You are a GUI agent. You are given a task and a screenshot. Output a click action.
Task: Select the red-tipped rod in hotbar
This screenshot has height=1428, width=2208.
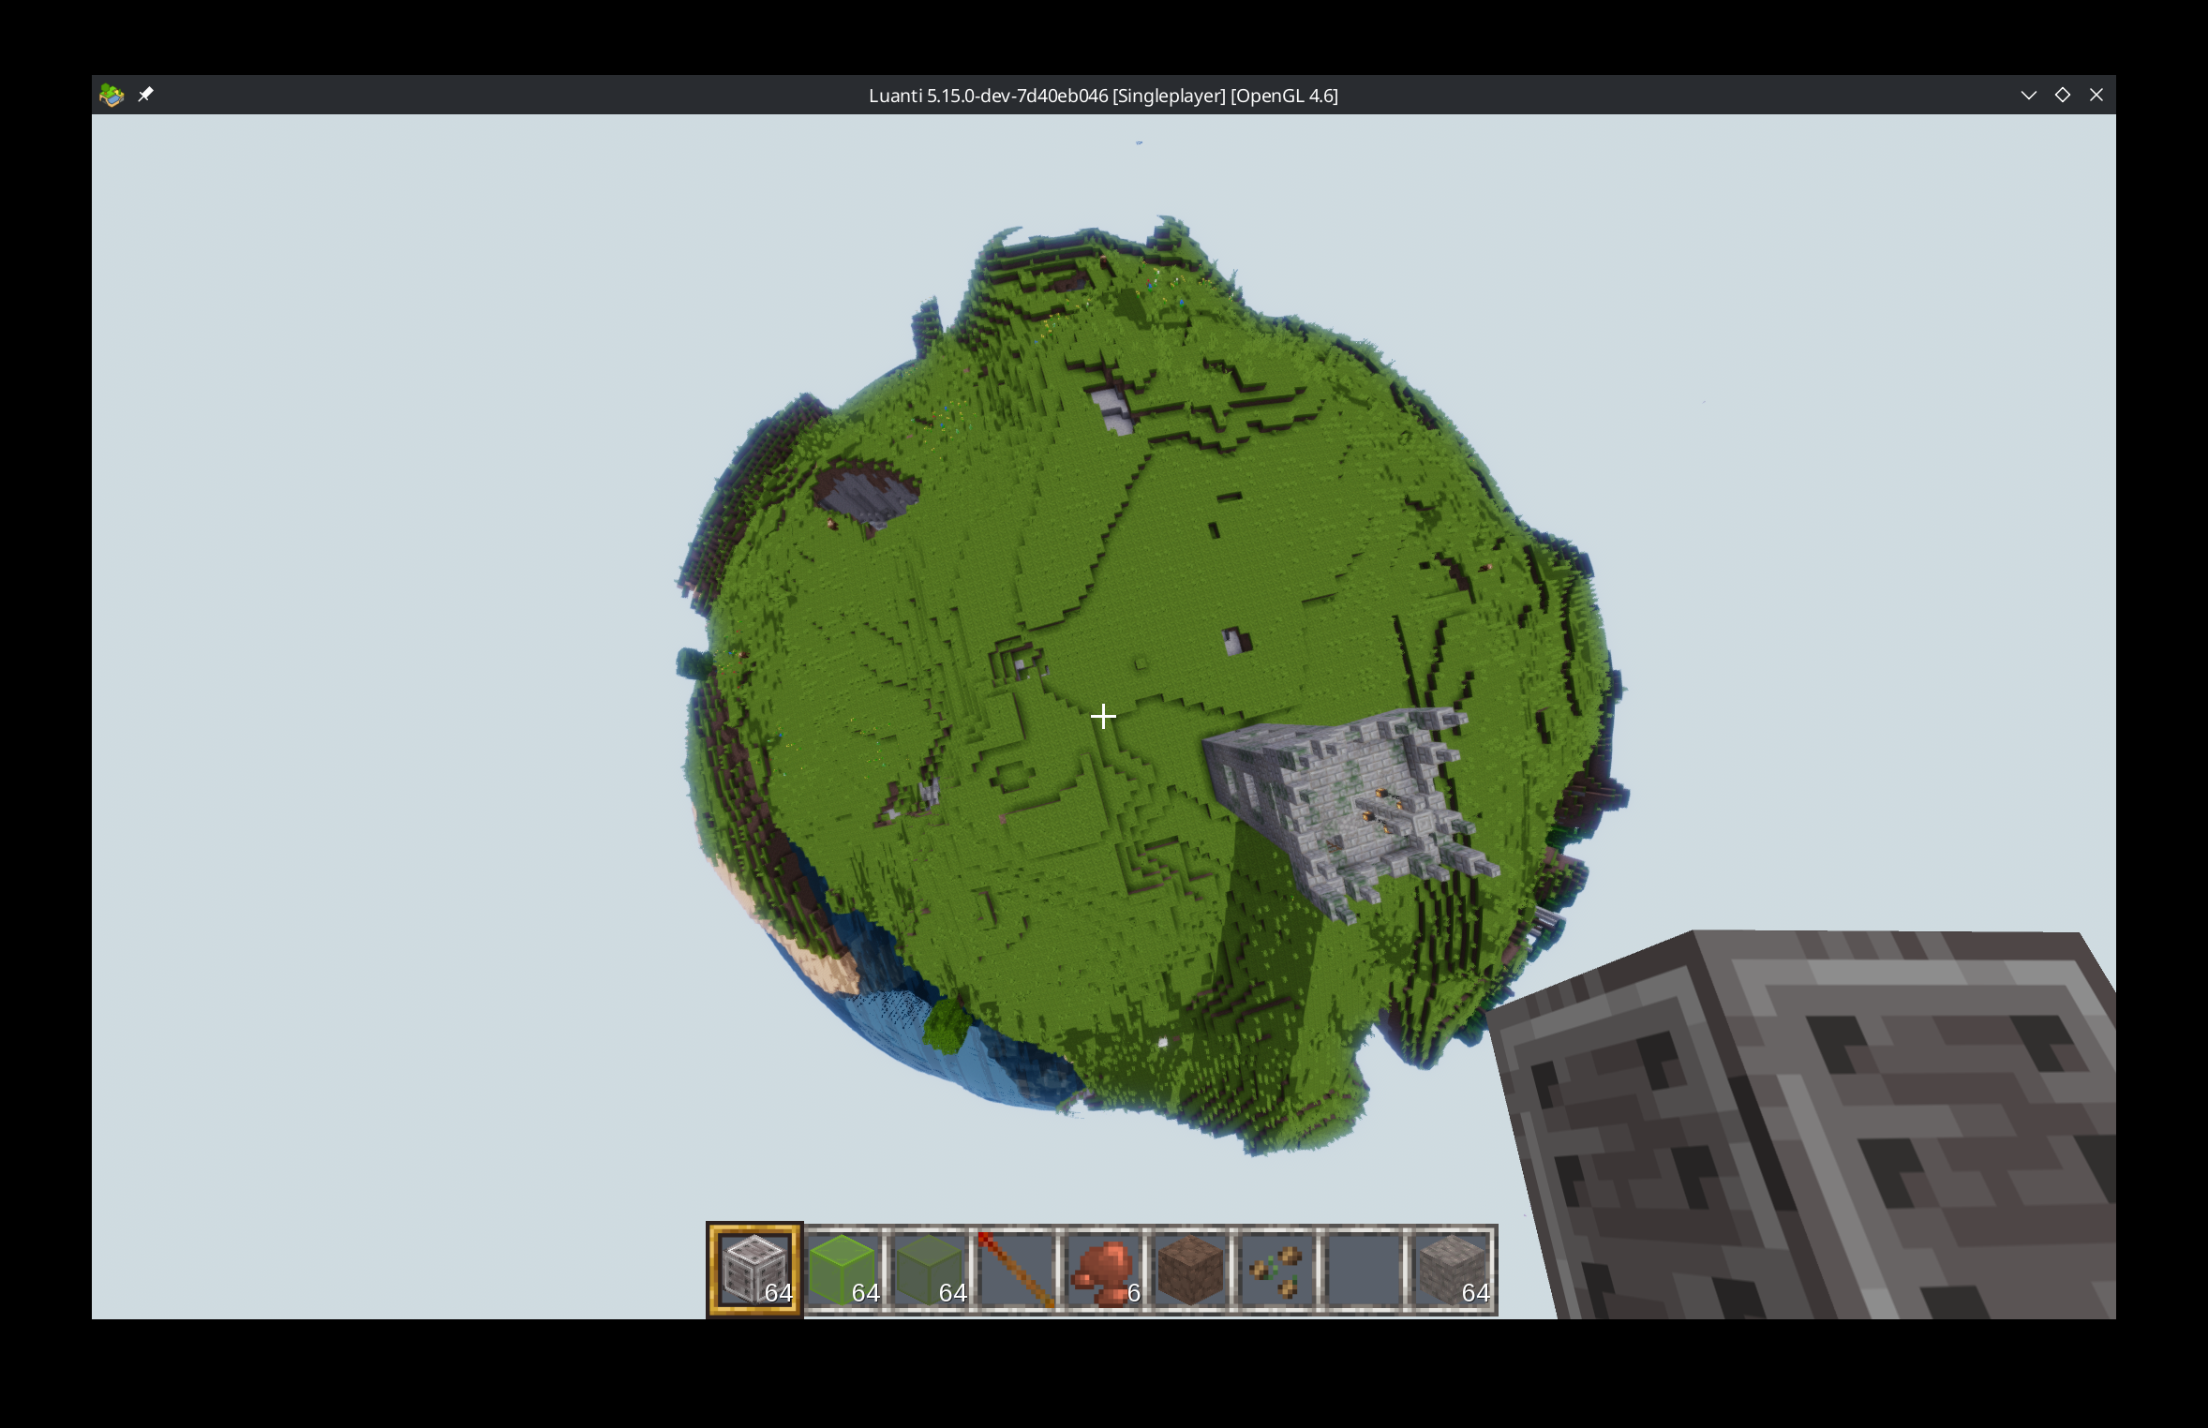pyautogui.click(x=1016, y=1269)
